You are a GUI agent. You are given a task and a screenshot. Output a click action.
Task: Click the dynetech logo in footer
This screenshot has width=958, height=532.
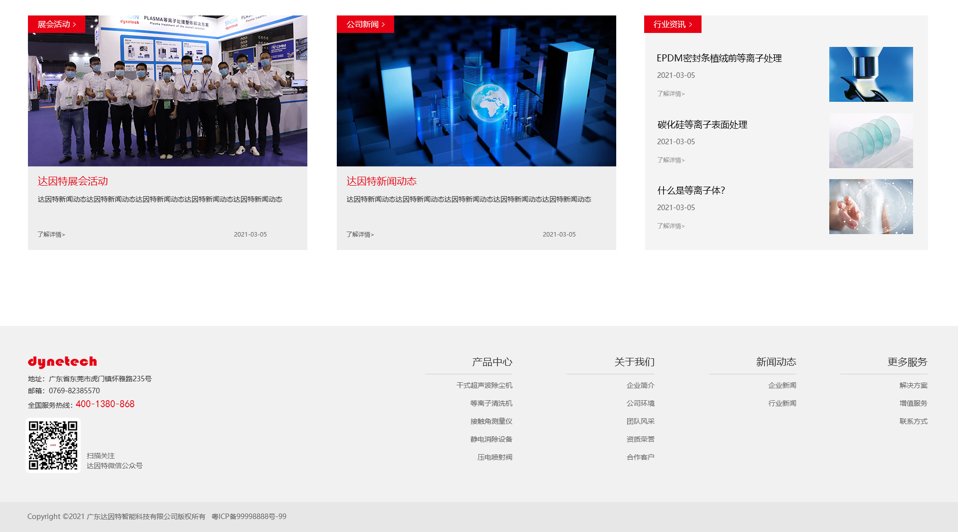coord(62,362)
